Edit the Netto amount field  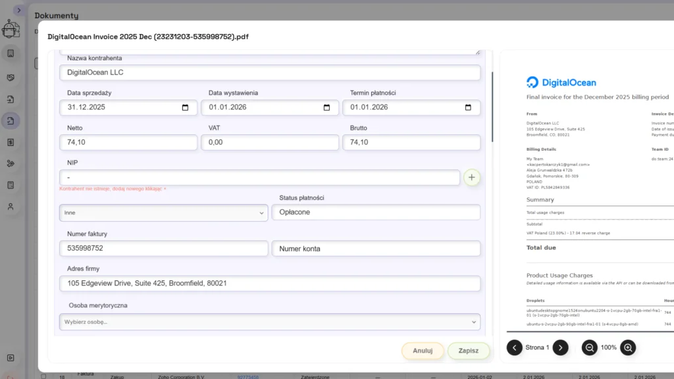coord(128,142)
